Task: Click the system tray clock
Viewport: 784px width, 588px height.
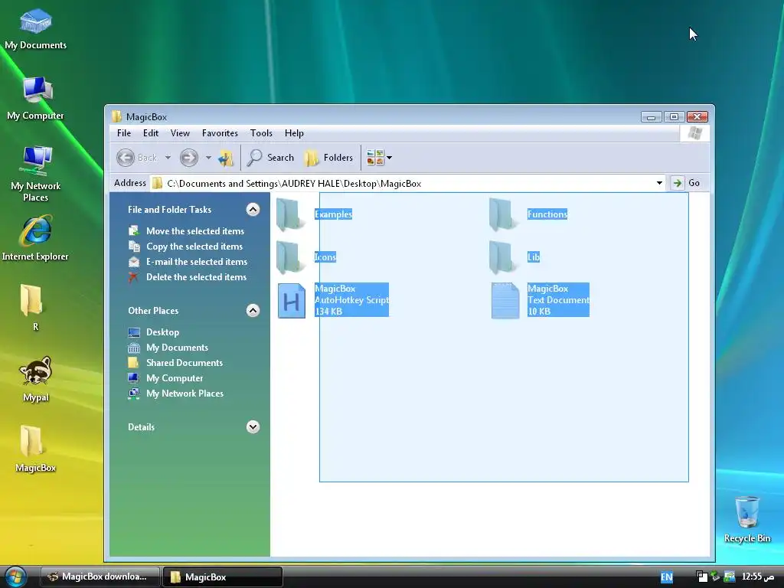Action: tap(758, 577)
